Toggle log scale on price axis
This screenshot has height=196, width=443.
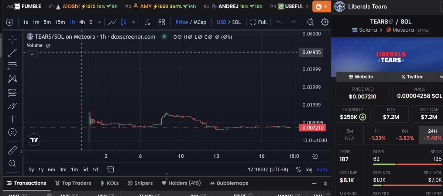pos(309,170)
